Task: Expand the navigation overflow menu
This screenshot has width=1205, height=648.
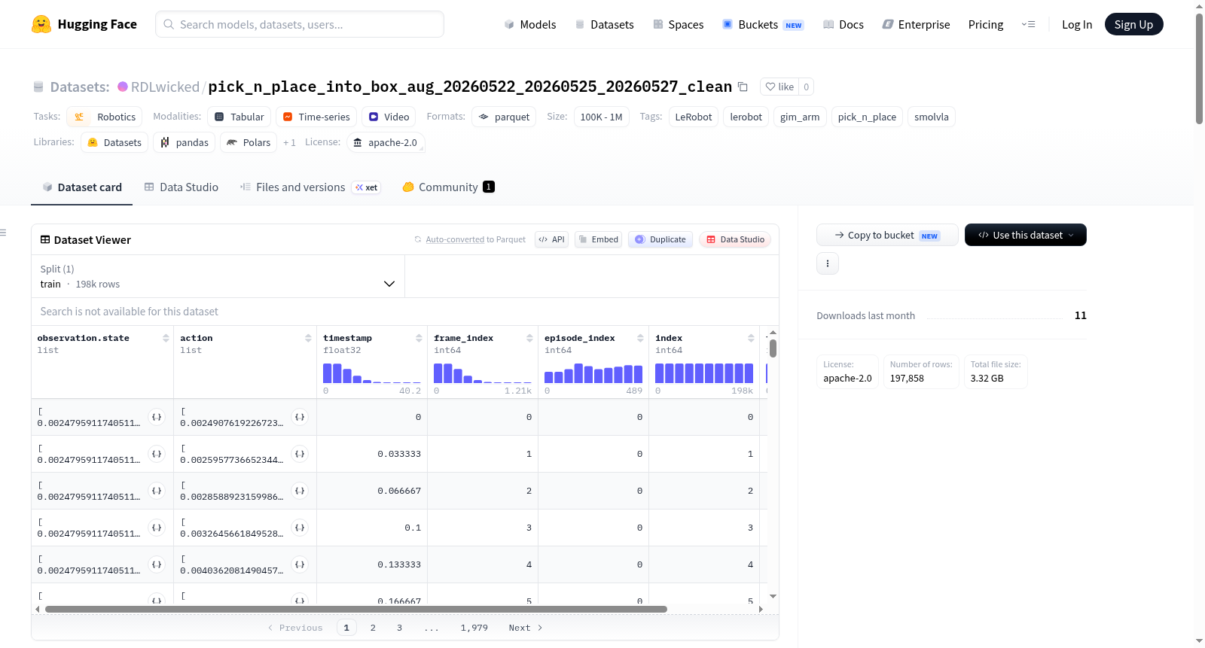Action: (1028, 24)
